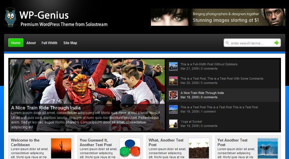
Task: Click the cactus sunset thumbnail
Action: click(x=61, y=148)
